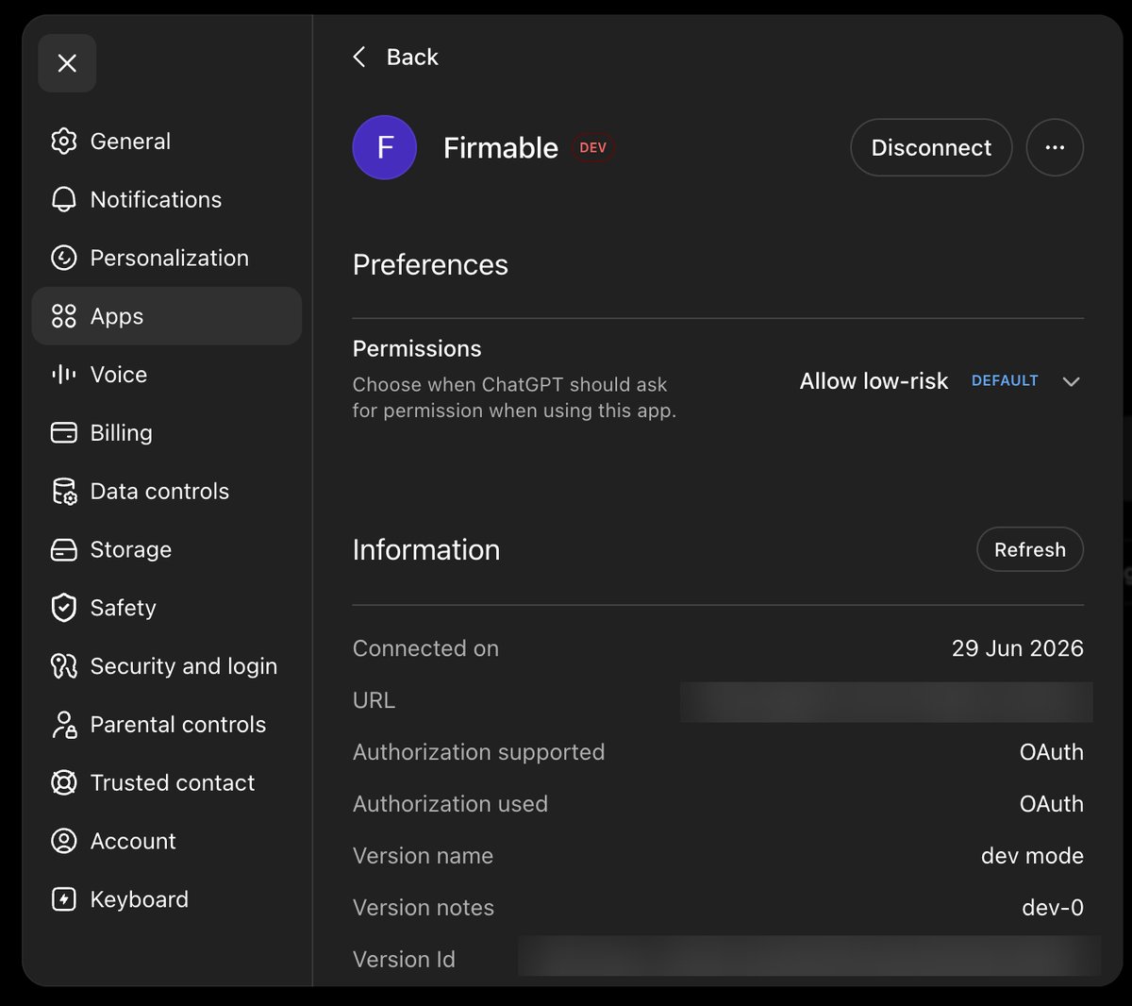Viewport: 1132px width, 1006px height.
Task: Click the Authorization supported OAuth value
Action: (x=1052, y=752)
